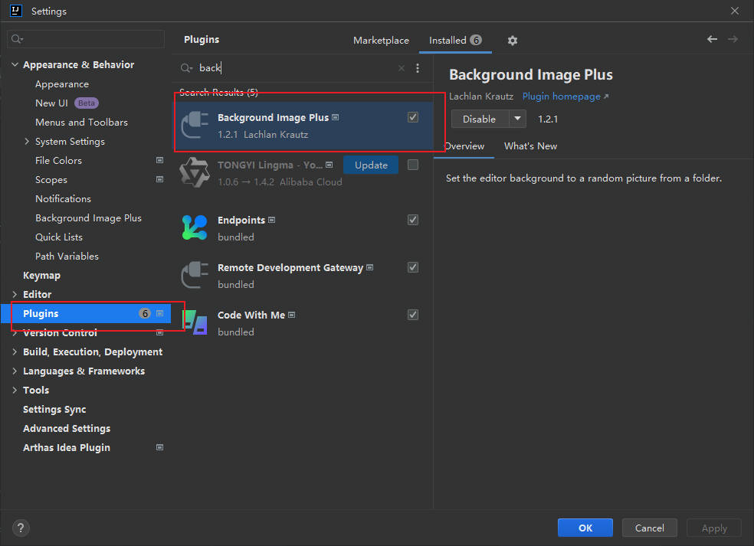Click the plugin description text in Overview
754x546 pixels.
point(584,178)
